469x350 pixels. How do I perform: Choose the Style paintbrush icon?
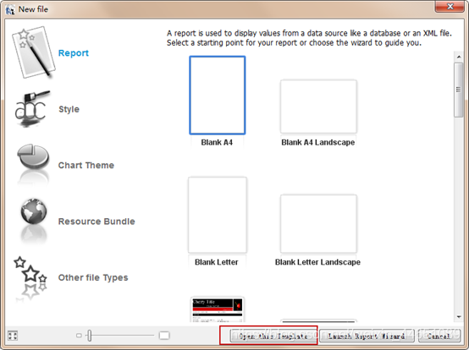tap(32, 108)
